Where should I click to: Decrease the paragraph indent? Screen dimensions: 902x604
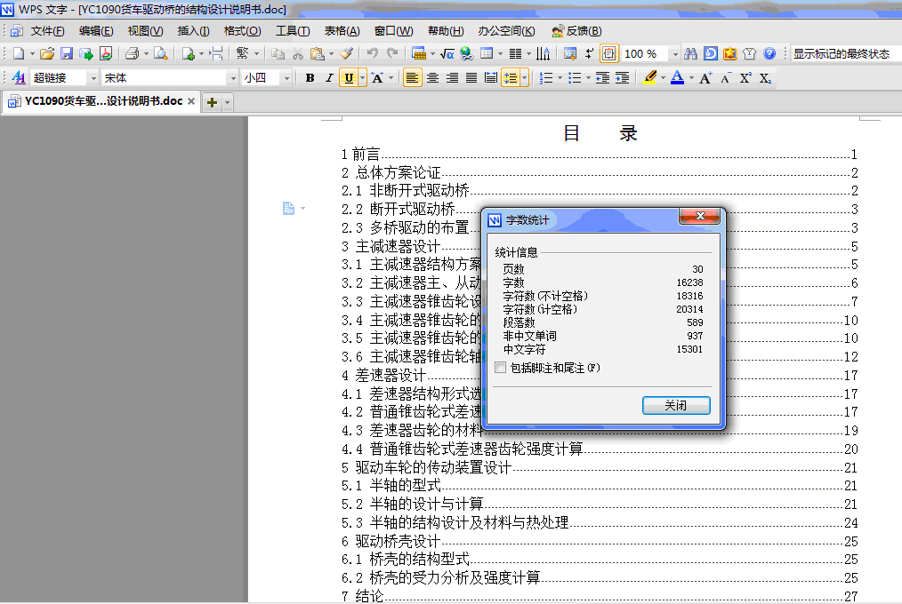tap(602, 78)
